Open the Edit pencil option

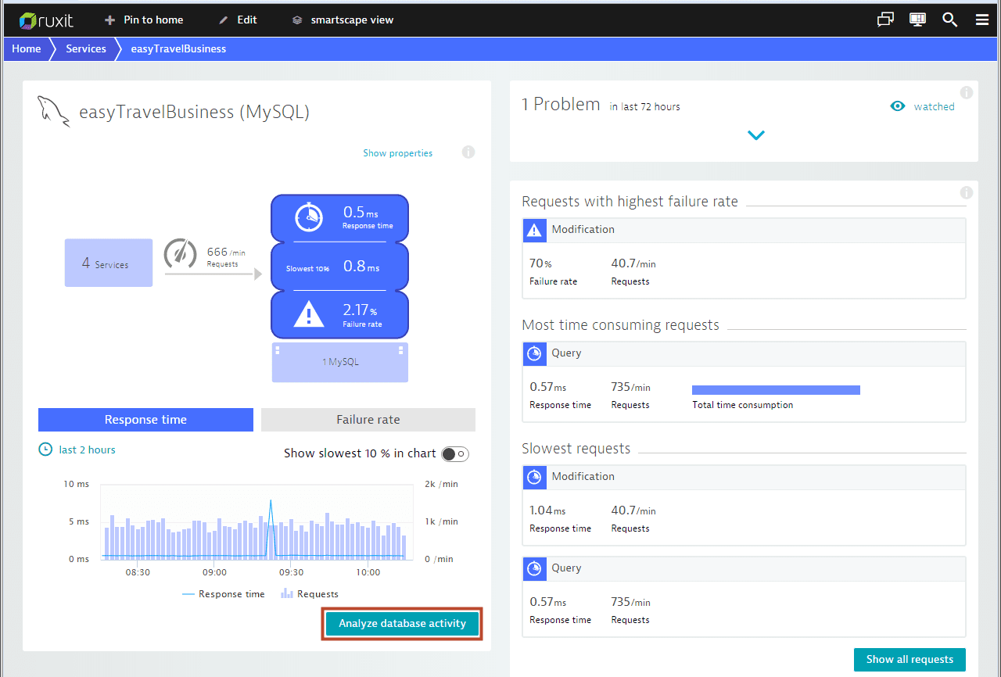(x=237, y=20)
